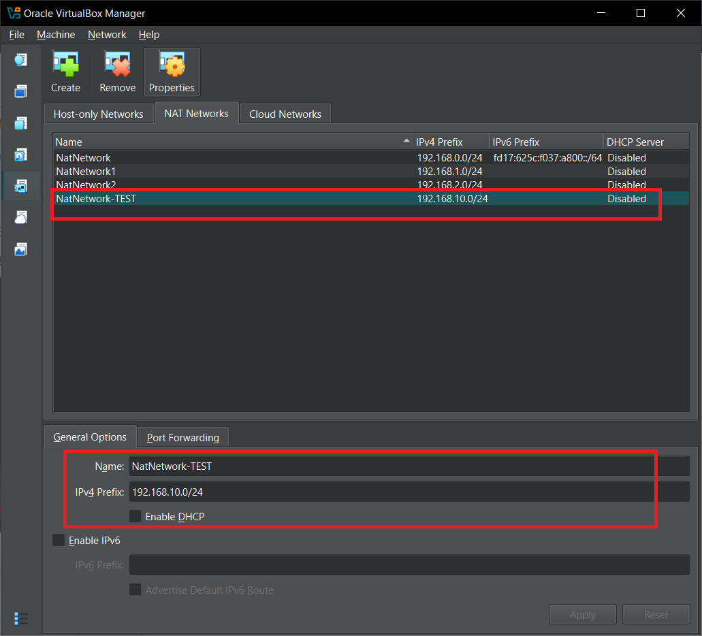Click the Create network toolbar icon
The width and height of the screenshot is (702, 636).
coord(65,72)
